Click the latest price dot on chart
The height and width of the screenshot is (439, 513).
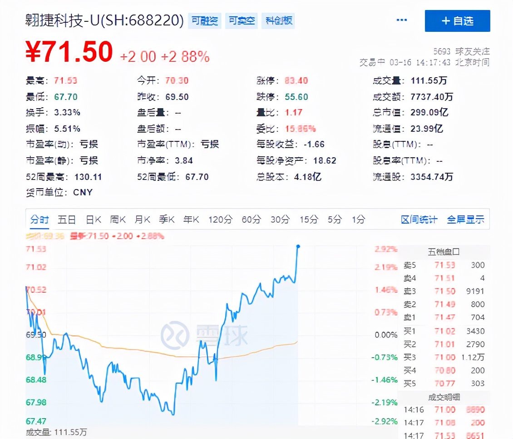coord(298,246)
